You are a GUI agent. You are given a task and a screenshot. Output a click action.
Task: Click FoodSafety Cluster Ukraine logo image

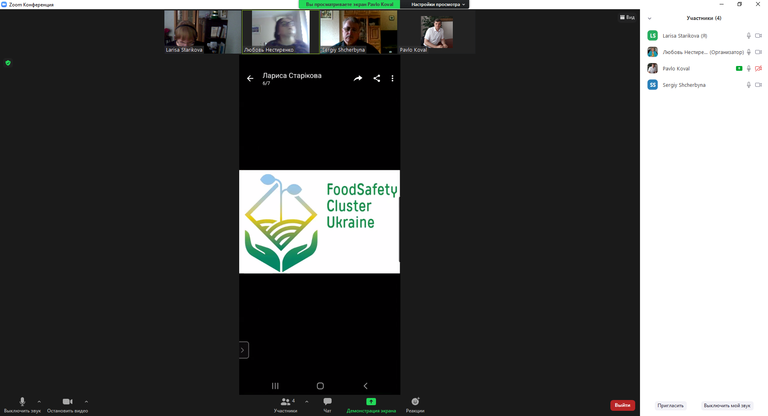pos(320,222)
